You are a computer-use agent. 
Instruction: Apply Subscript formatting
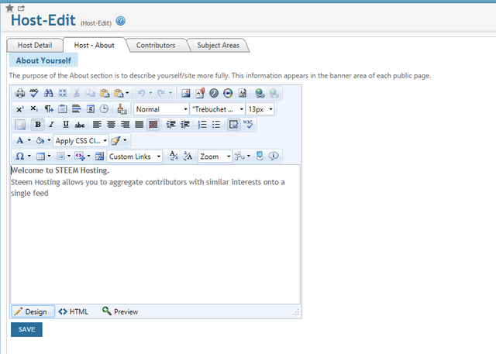pos(34,109)
